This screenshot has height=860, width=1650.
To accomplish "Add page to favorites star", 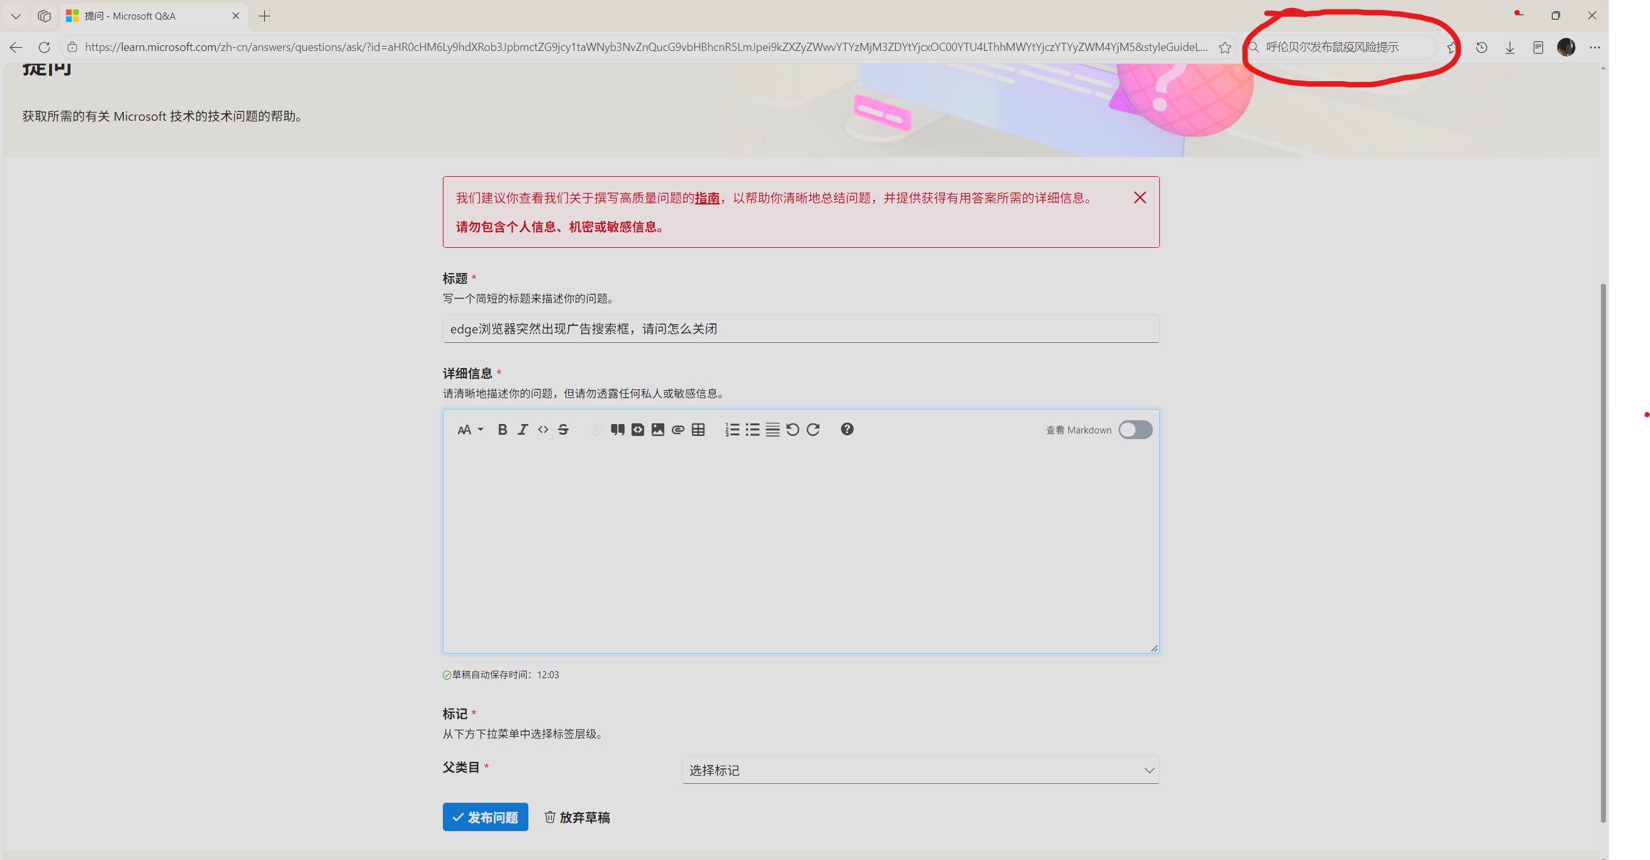I will coord(1225,47).
